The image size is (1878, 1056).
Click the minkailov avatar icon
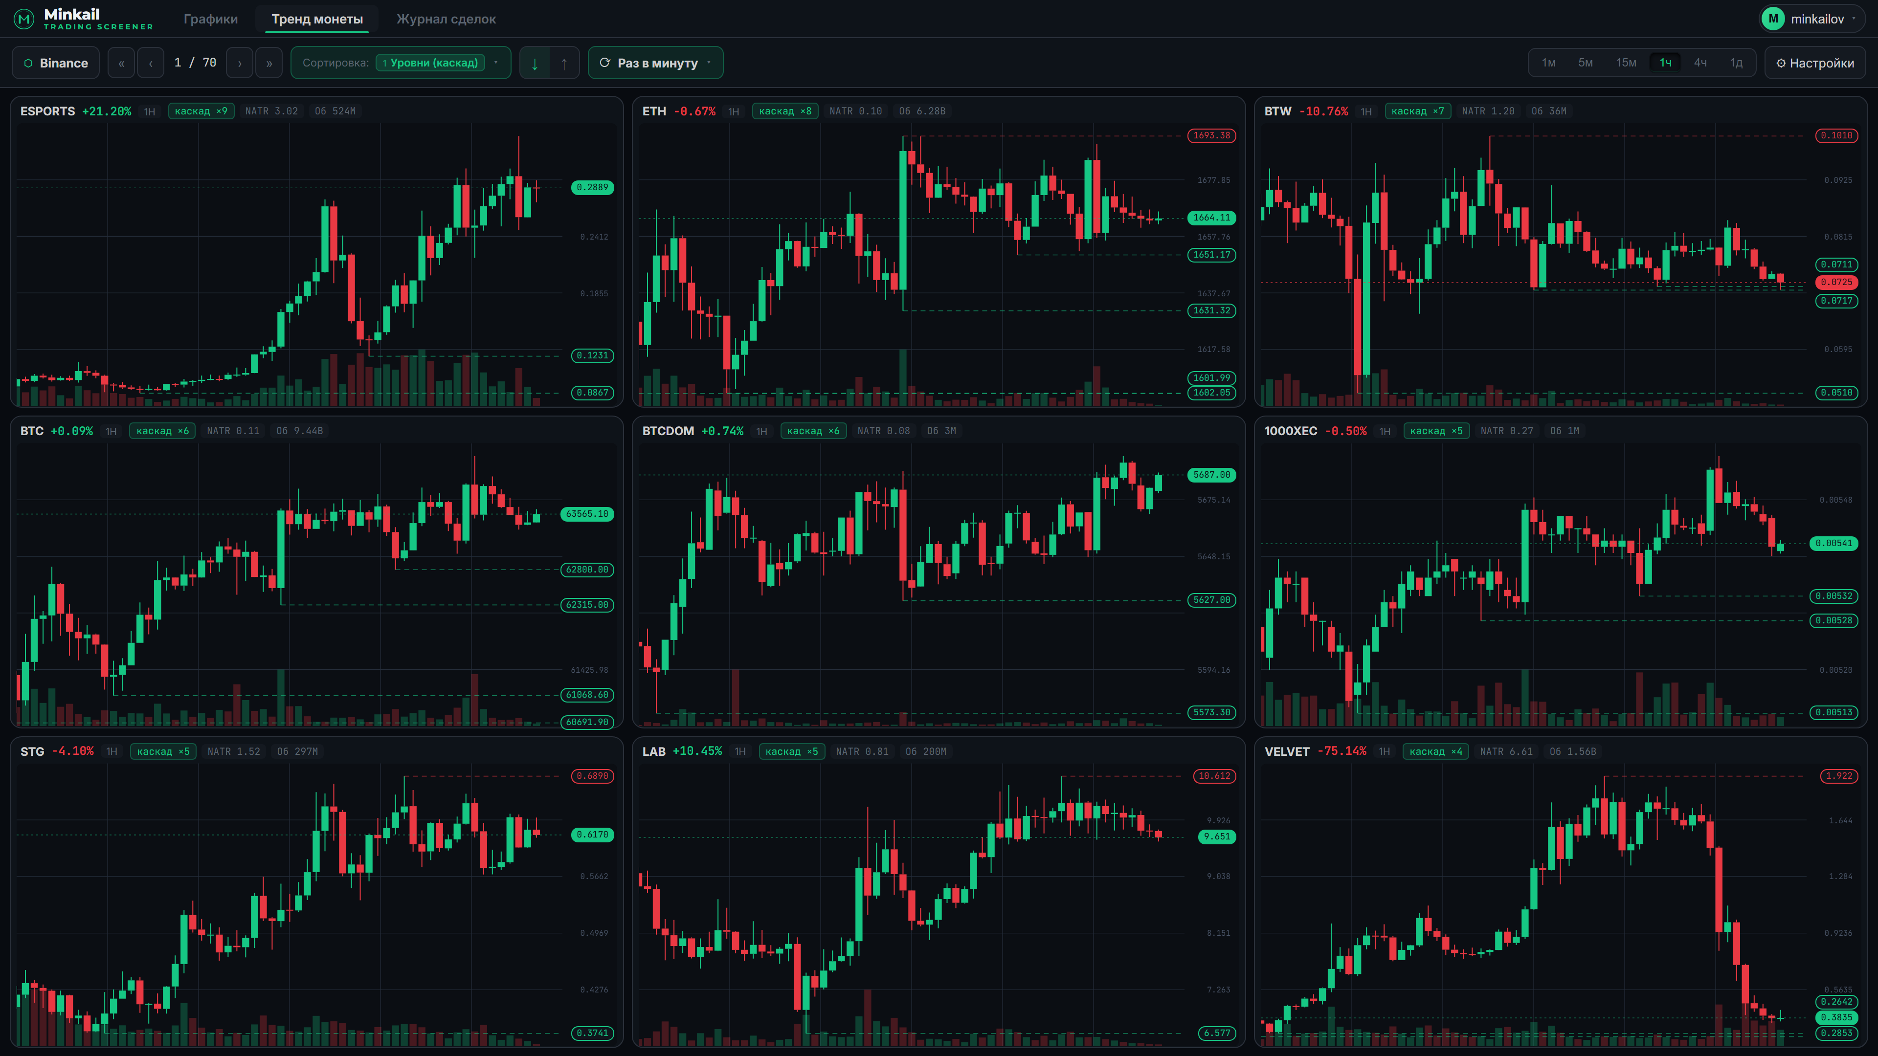1773,19
